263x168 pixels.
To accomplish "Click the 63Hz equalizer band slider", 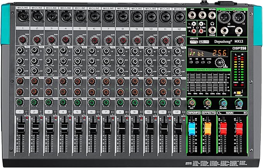I will [189, 83].
